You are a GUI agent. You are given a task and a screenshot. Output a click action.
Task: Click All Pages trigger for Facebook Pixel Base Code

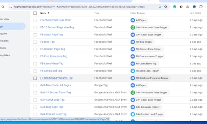139,20
